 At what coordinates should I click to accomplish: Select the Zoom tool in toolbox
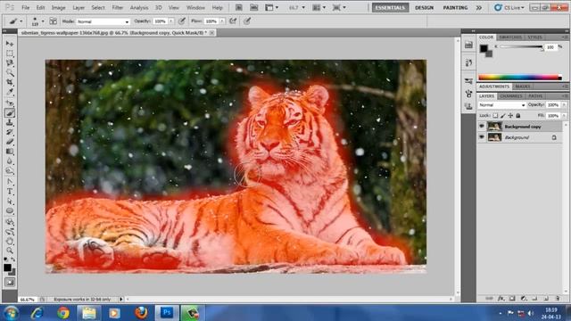tap(10, 251)
